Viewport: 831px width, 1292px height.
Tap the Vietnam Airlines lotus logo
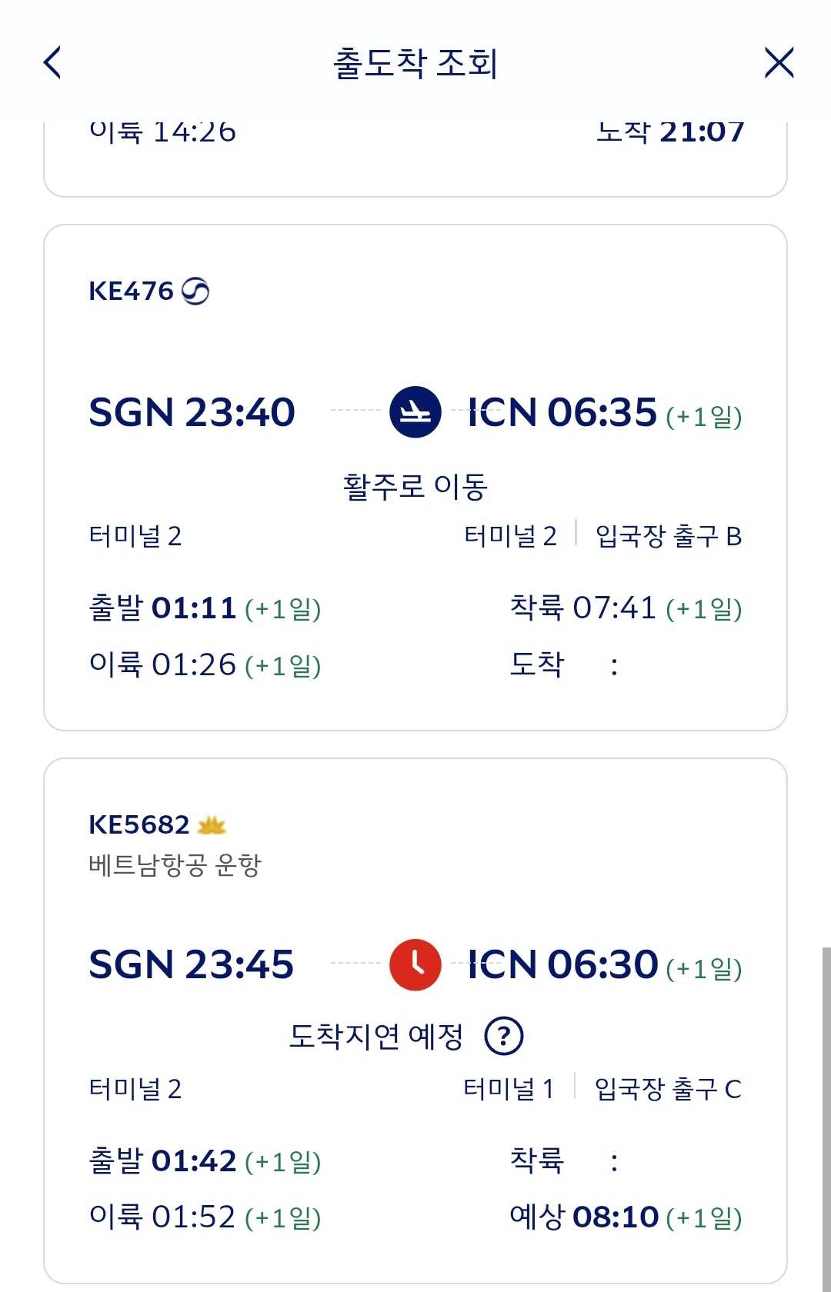pyautogui.click(x=212, y=825)
